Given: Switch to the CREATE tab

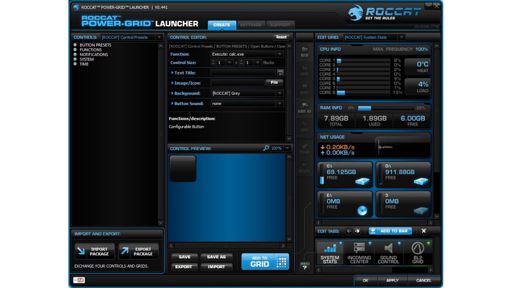Looking at the screenshot, I should click(x=222, y=25).
